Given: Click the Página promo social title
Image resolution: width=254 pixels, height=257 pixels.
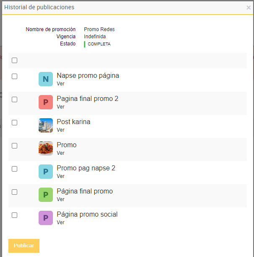Looking at the screenshot, I should click(87, 215).
